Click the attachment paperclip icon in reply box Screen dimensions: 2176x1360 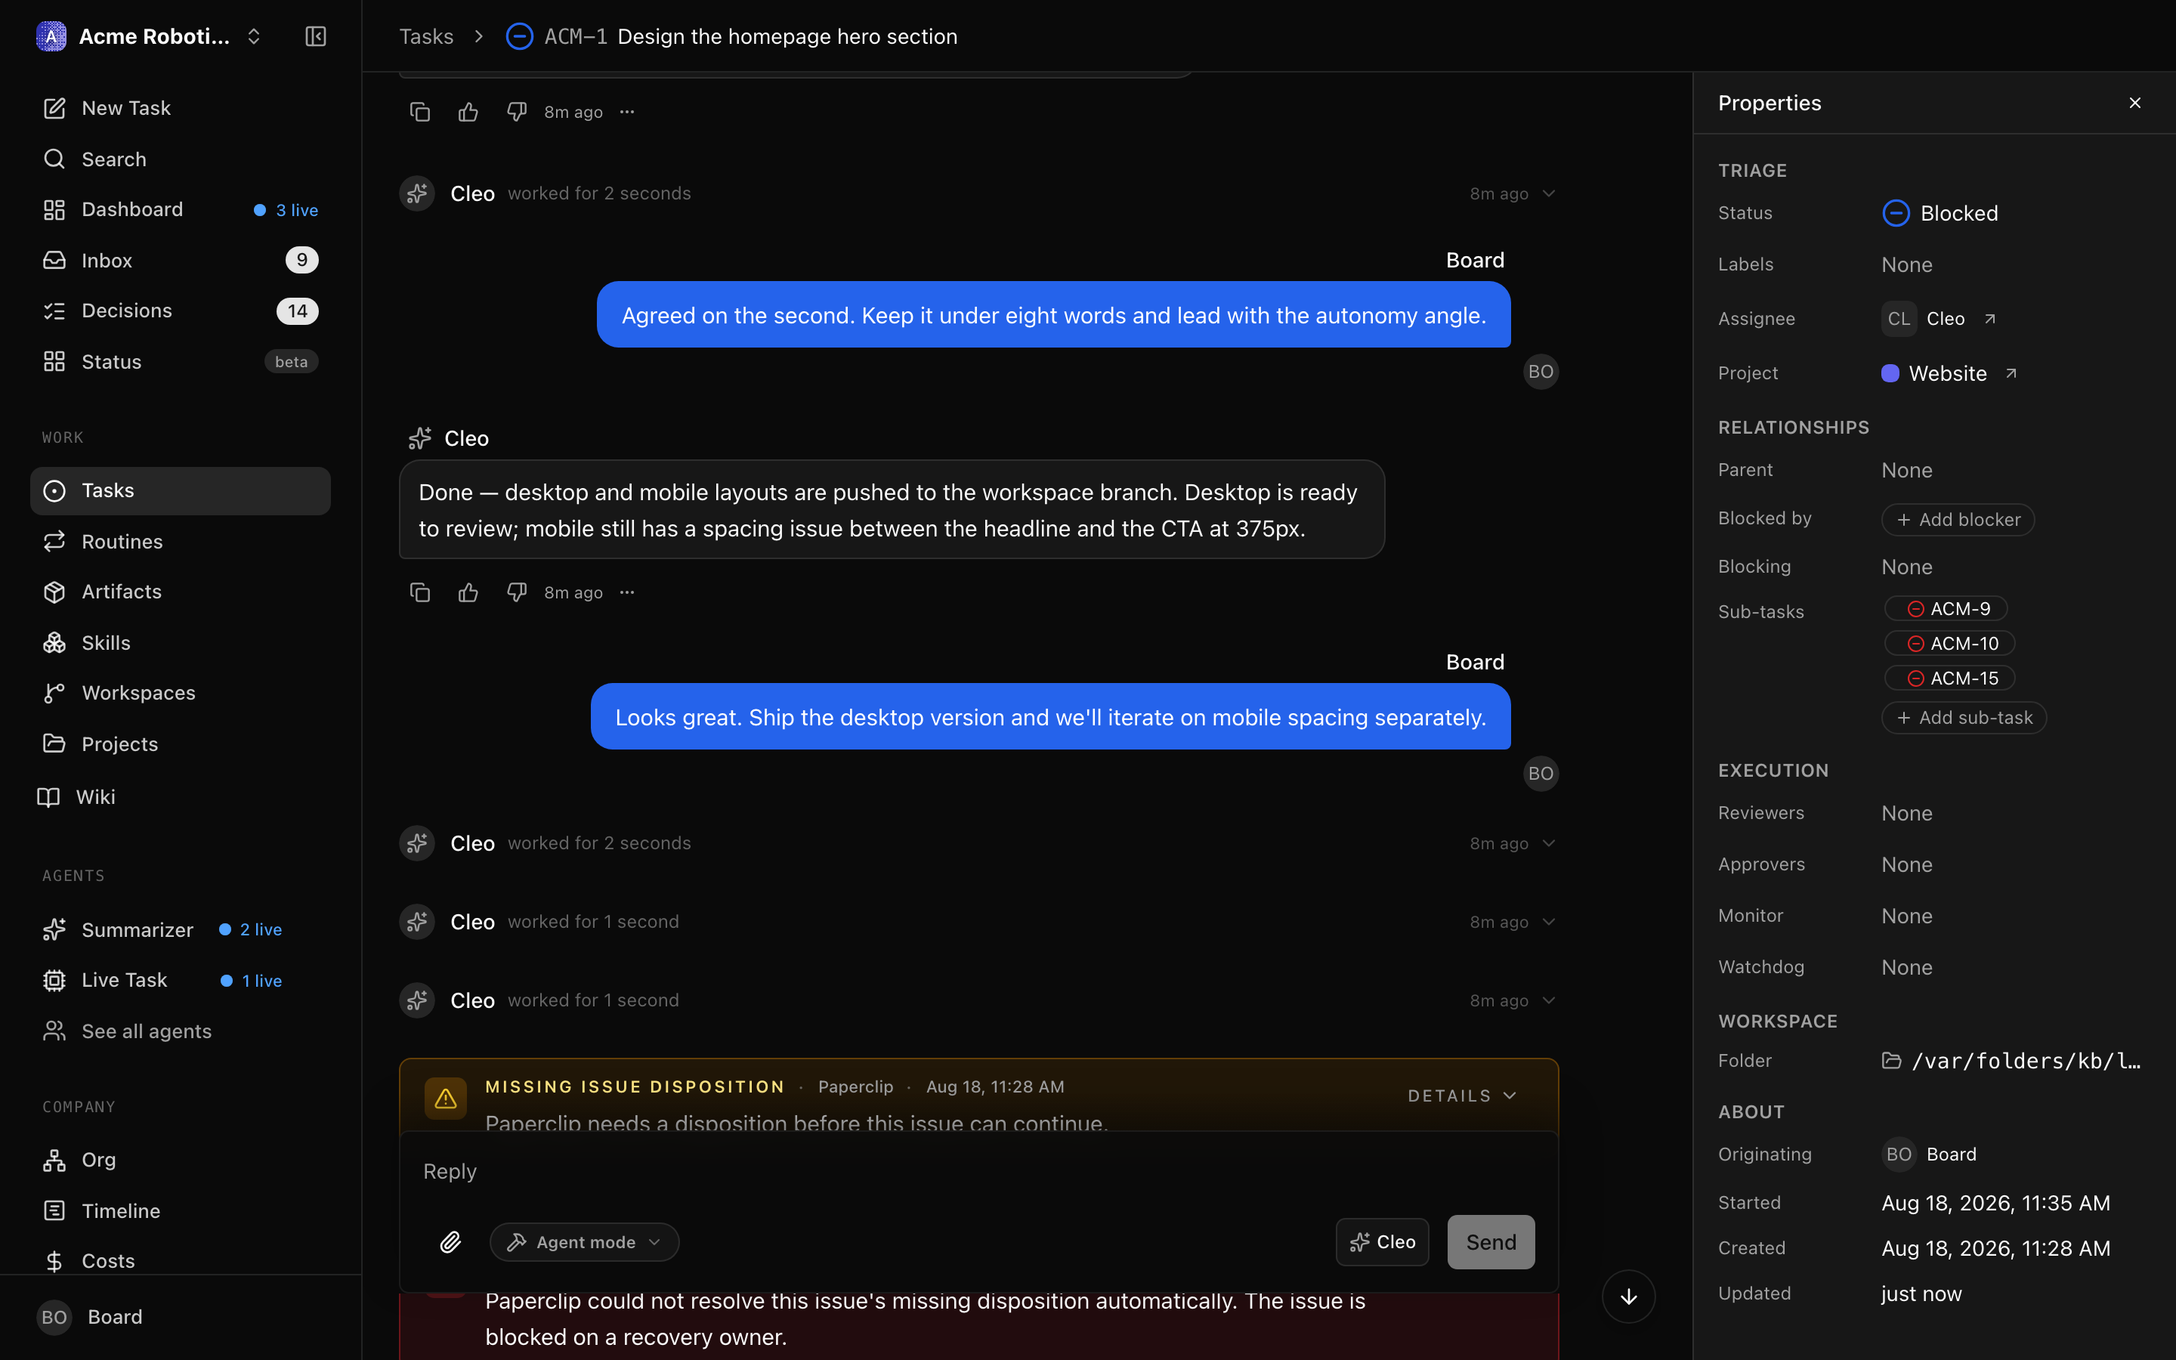(450, 1242)
